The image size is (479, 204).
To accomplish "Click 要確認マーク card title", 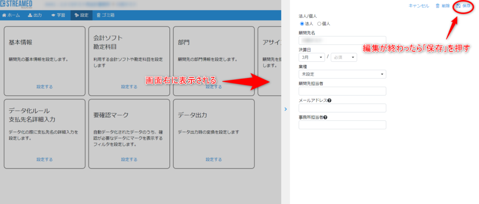I will tap(111, 115).
